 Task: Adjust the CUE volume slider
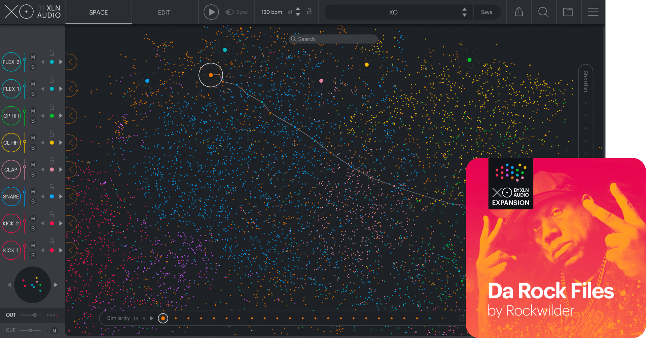pos(30,330)
